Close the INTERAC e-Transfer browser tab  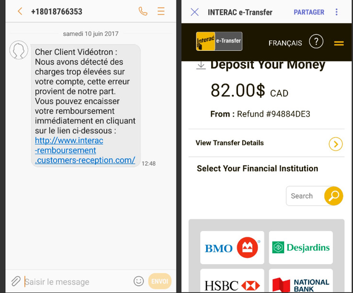(195, 12)
